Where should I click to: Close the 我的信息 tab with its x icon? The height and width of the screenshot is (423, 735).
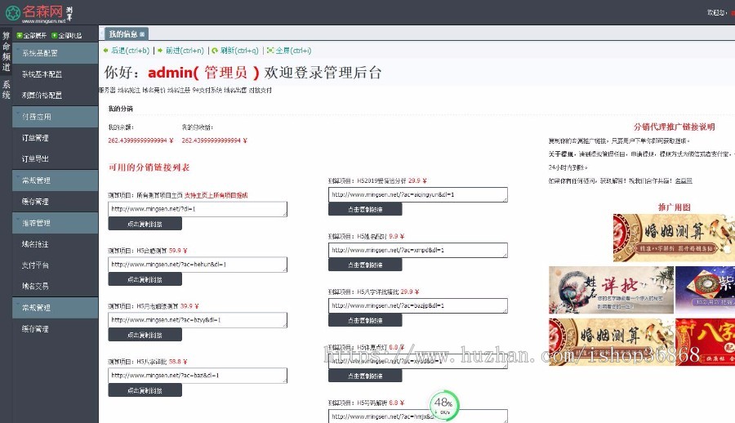coord(142,34)
